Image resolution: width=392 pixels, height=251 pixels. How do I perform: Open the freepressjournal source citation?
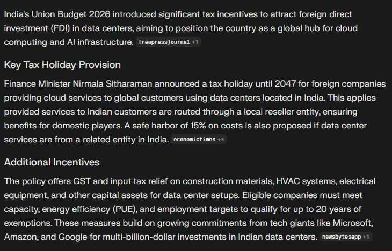click(x=164, y=42)
